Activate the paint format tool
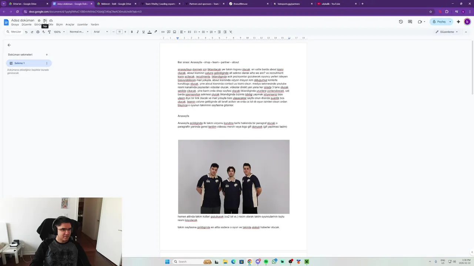The image size is (474, 266). point(49,32)
